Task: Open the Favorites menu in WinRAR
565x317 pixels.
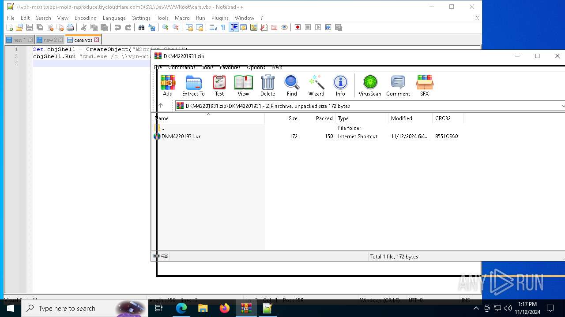Action: pyautogui.click(x=230, y=67)
